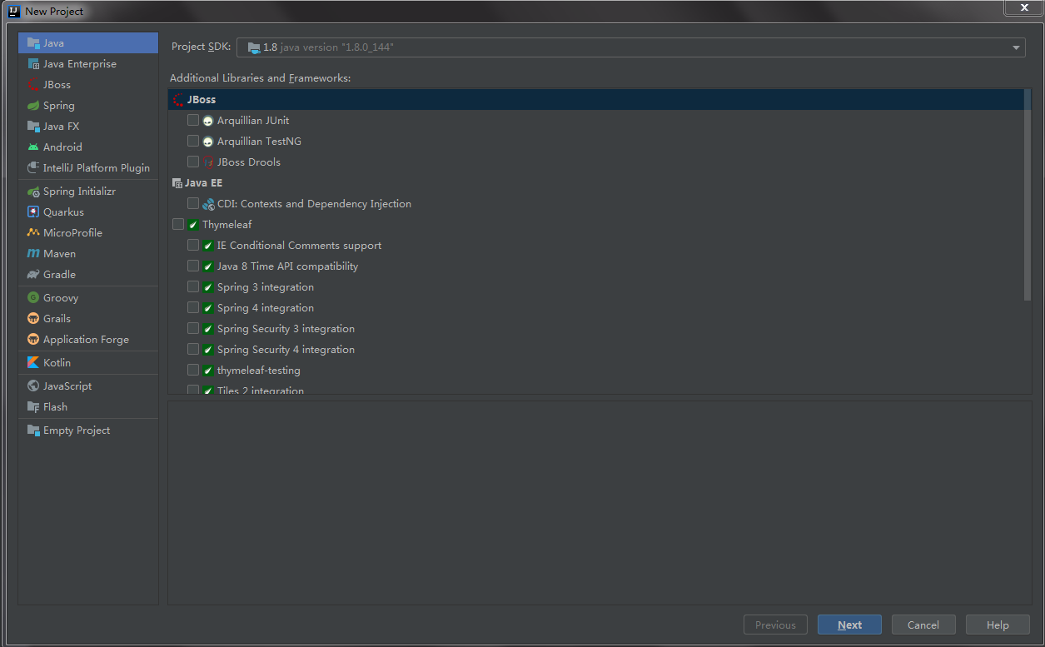Click the Quarkus label

point(63,212)
